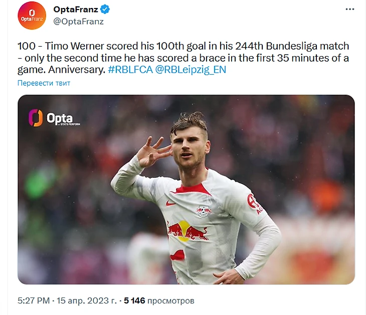Click the 5 146 view count number
The height and width of the screenshot is (315, 366).
(x=134, y=301)
